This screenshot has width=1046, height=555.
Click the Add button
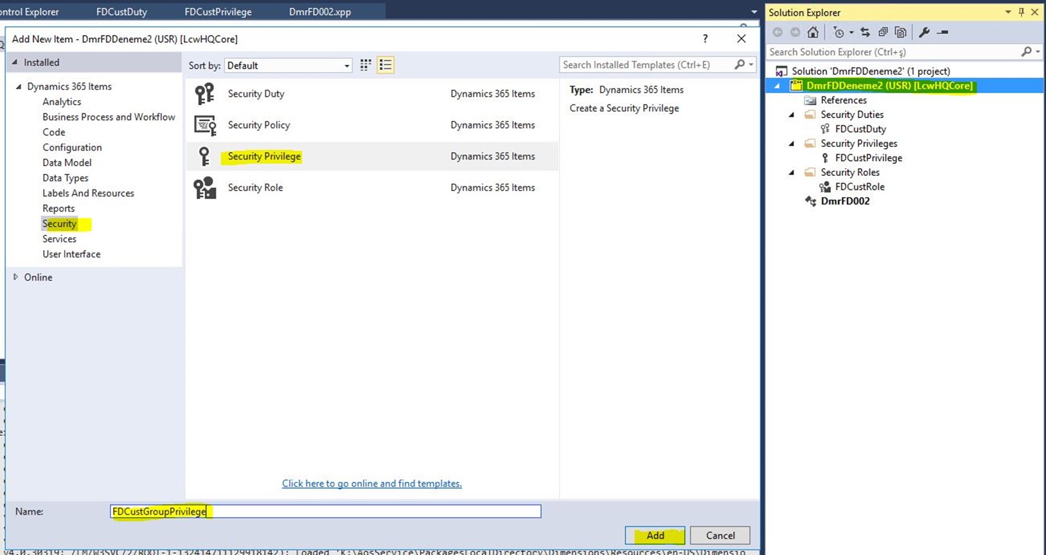[655, 535]
